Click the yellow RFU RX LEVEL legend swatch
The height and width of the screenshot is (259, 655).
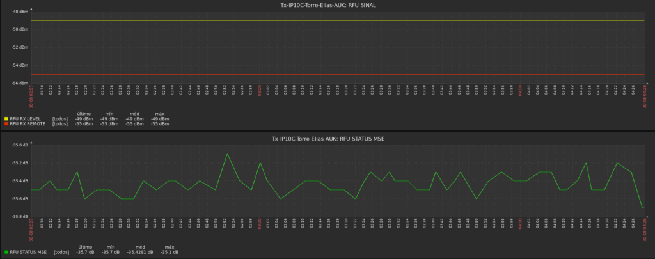pyautogui.click(x=6, y=119)
